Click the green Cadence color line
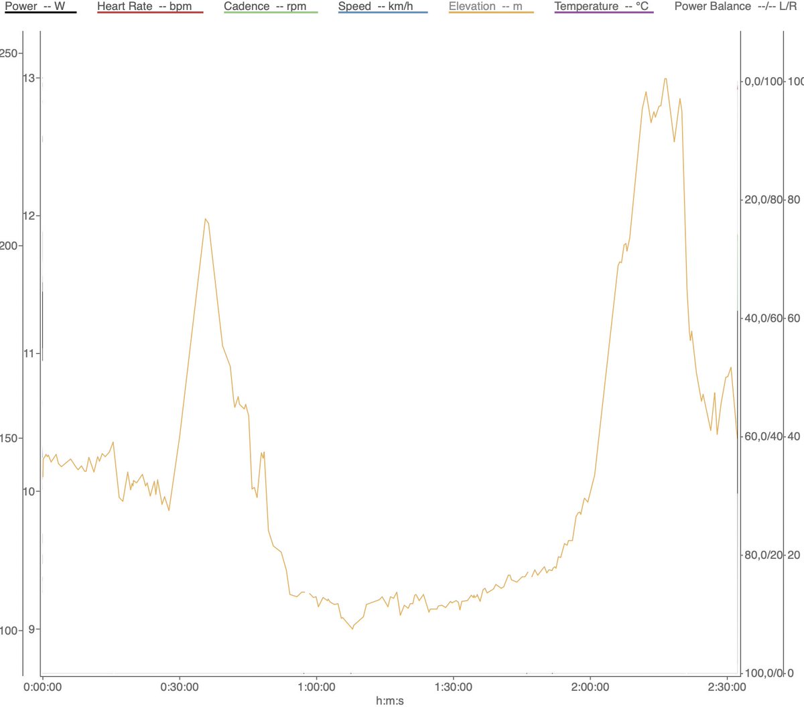Image resolution: width=804 pixels, height=707 pixels. 271,13
